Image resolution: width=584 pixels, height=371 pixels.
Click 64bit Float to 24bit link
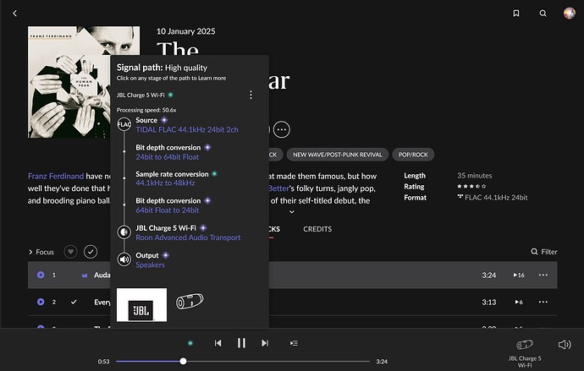click(x=168, y=210)
